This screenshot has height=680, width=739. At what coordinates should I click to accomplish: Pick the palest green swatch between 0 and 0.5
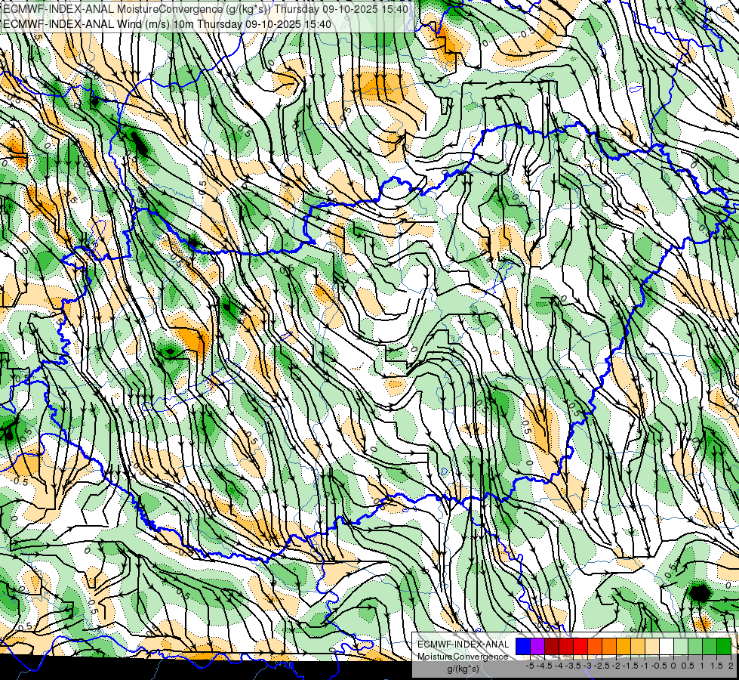point(681,646)
